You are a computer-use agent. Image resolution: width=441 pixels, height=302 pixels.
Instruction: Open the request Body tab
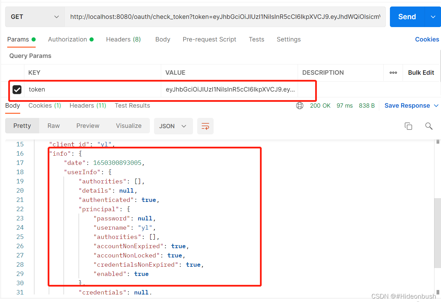point(163,39)
